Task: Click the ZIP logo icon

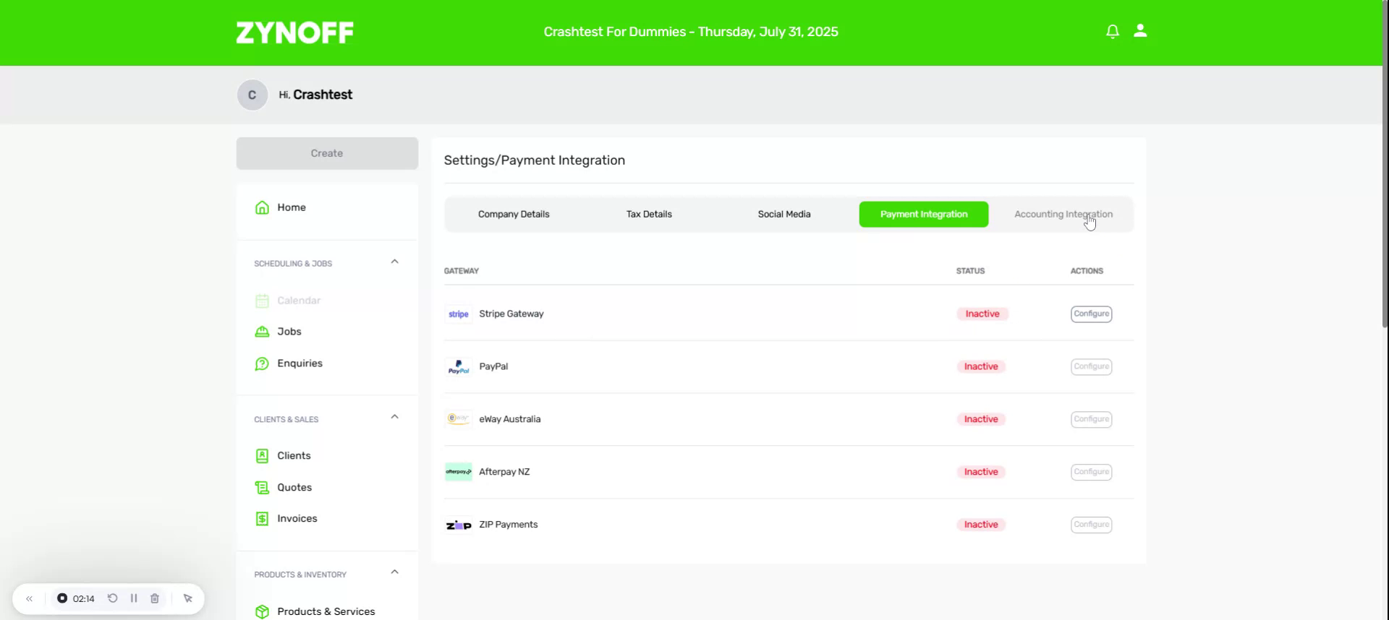Action: (459, 525)
